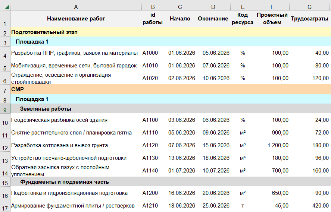Screen dimensions: 331x212
Task: Select the 'СМР' section cell
Action: pos(76,89)
